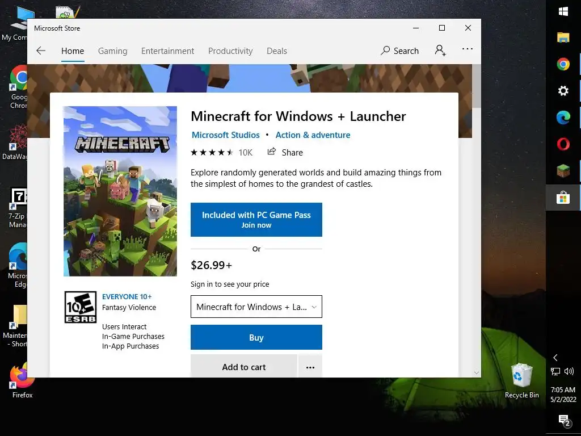
Task: Click Microsoft Store icon on taskbar
Action: [563, 198]
